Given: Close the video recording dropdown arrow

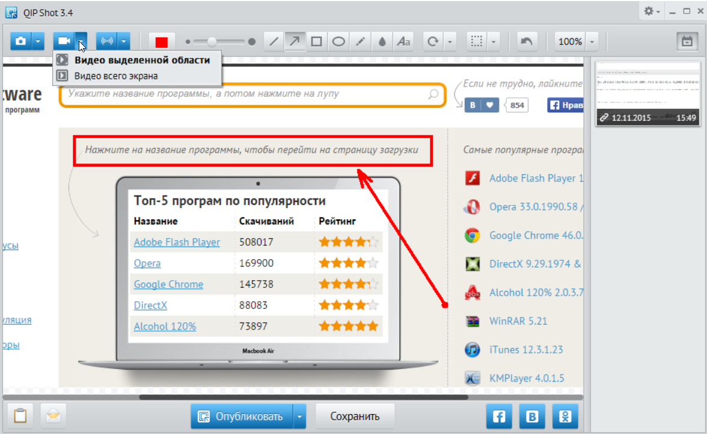Looking at the screenshot, I should click(x=81, y=41).
